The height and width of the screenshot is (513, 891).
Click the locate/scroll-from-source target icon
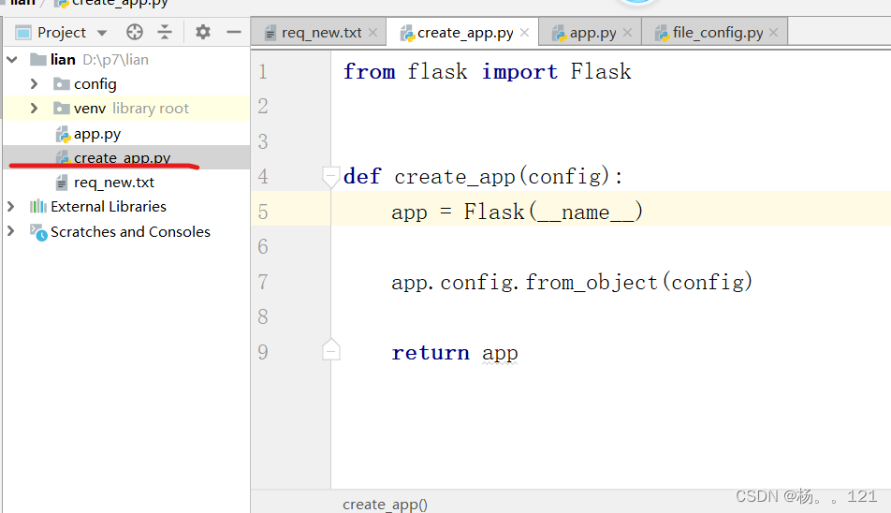(x=135, y=33)
